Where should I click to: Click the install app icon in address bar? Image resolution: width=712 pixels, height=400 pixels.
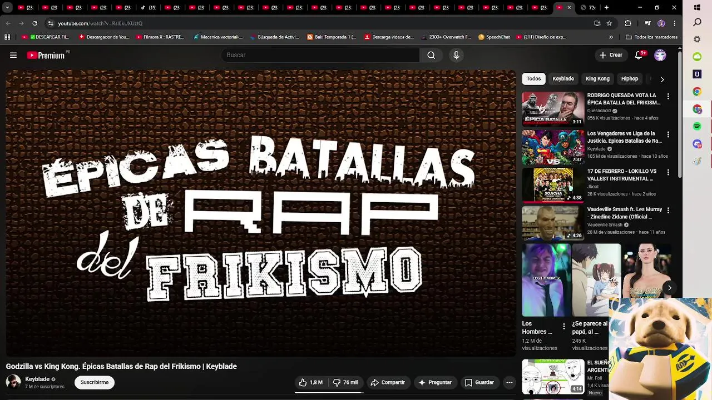(597, 23)
